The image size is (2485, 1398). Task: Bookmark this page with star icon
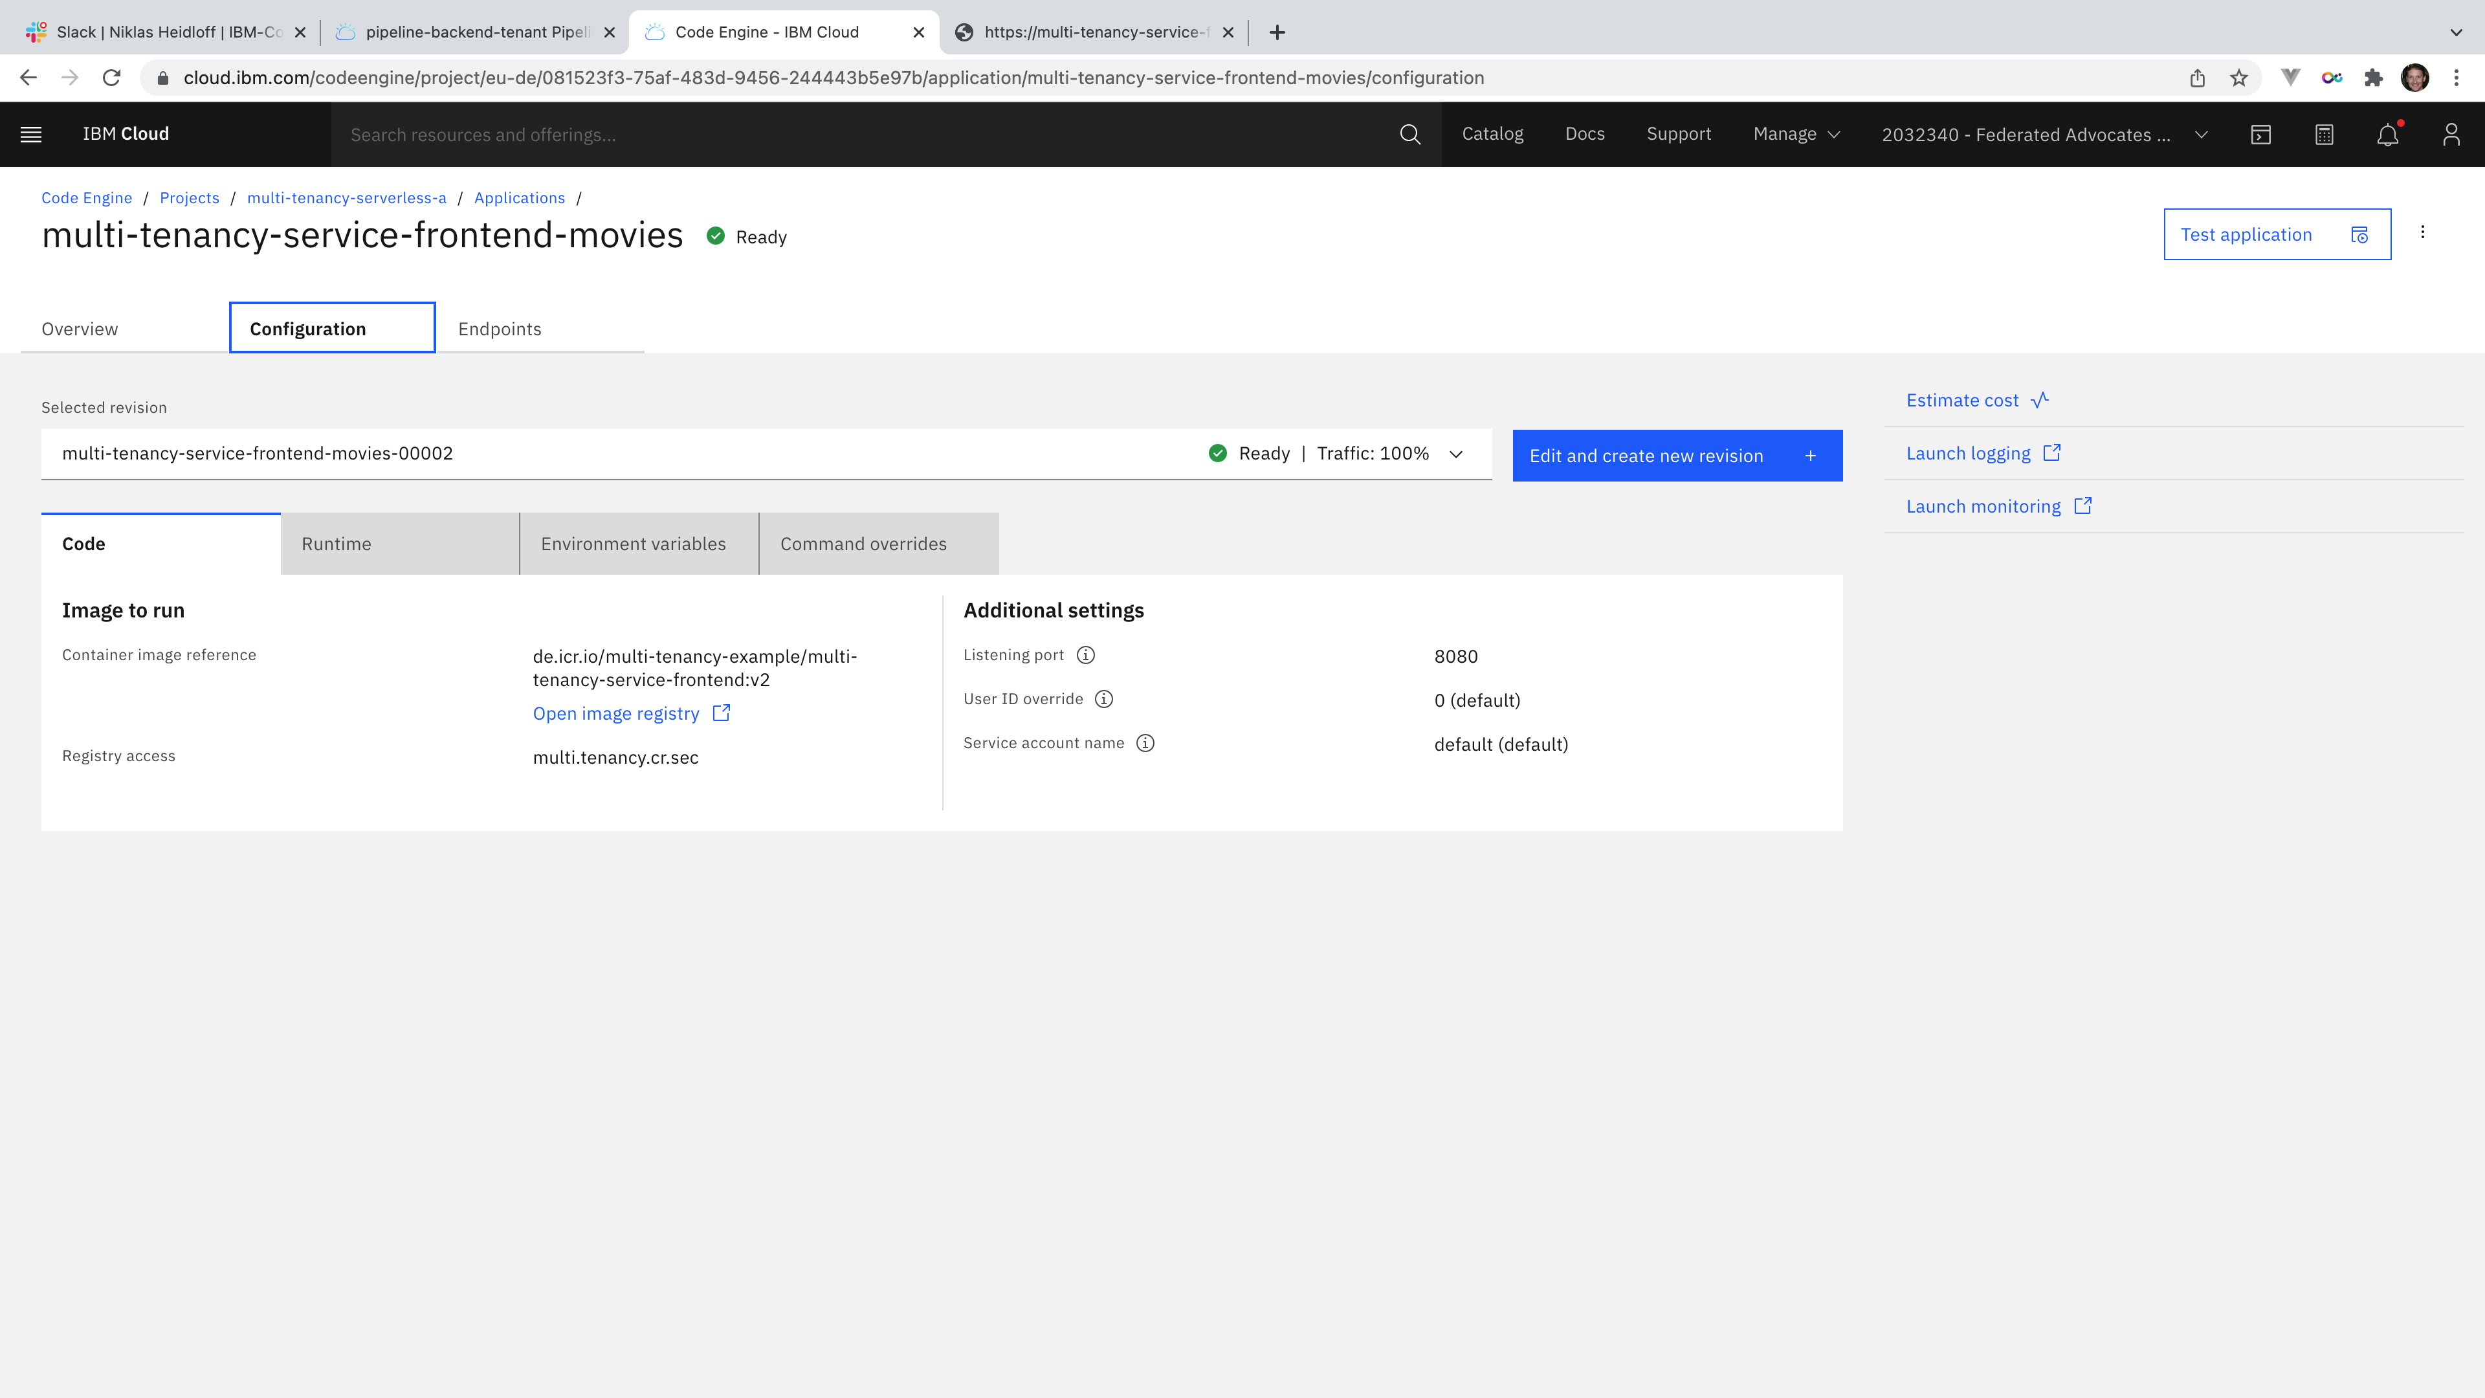[2239, 78]
